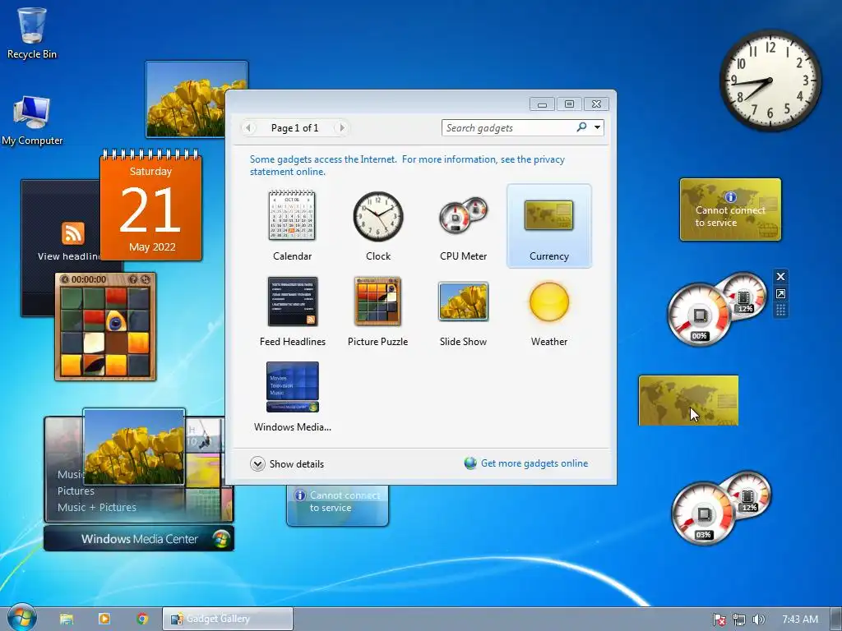Select Pictures in the Media Center gadget

pyautogui.click(x=76, y=491)
